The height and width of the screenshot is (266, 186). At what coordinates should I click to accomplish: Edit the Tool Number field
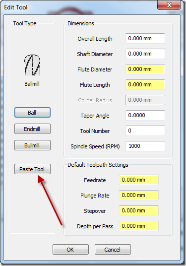point(145,131)
